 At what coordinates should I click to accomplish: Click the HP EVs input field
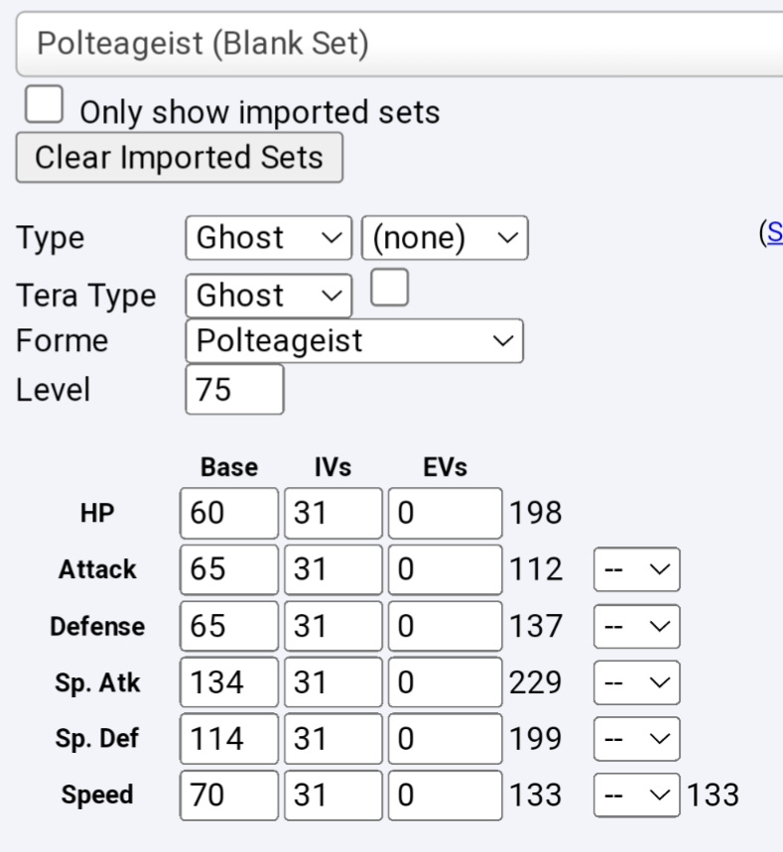pos(445,513)
